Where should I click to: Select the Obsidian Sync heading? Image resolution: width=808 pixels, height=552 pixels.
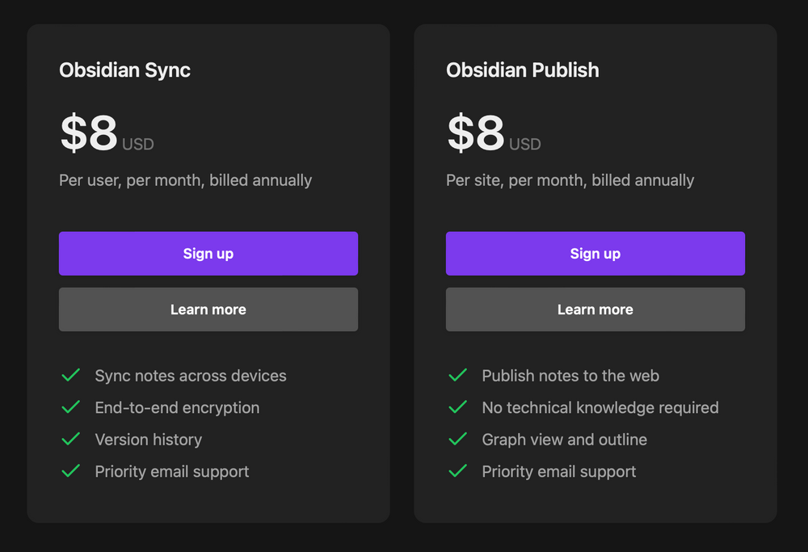(124, 70)
